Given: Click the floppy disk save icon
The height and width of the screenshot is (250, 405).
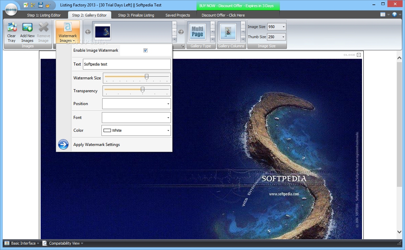Looking at the screenshot, I should pyautogui.click(x=41, y=5).
